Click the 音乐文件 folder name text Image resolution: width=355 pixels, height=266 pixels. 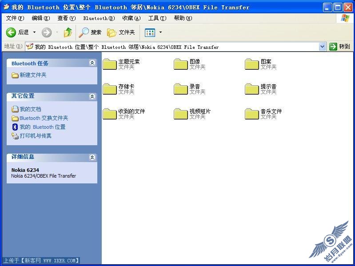coord(271,111)
